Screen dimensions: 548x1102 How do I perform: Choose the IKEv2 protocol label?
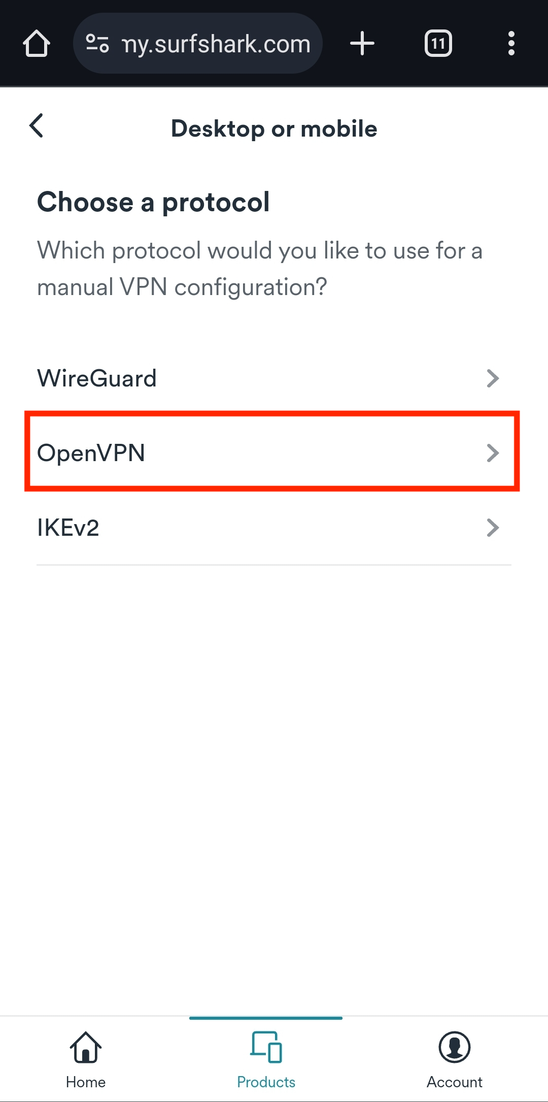[x=68, y=528]
